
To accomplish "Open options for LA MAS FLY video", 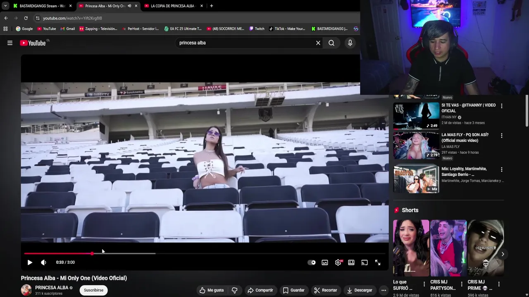I will click(x=502, y=136).
